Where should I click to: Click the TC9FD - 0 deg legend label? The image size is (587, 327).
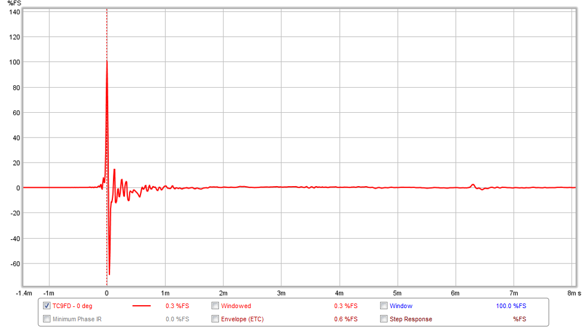[x=72, y=306]
